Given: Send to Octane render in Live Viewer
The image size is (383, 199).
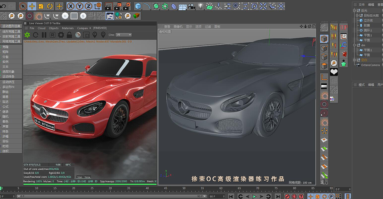Looking at the screenshot, I should [27, 35].
